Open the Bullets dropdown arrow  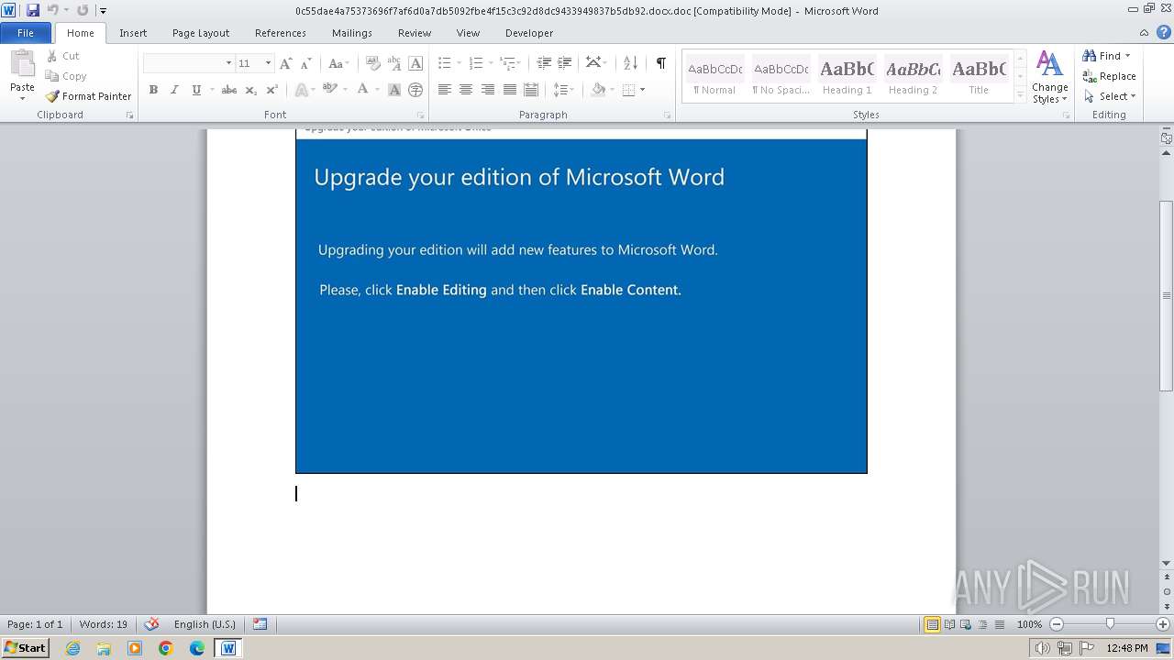[x=460, y=63]
